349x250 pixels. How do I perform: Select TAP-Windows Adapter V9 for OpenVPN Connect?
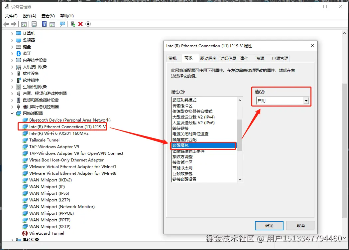tap(76, 153)
